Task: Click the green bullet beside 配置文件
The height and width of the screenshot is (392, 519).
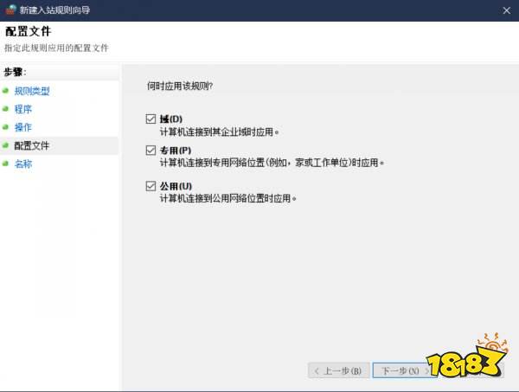Action: (5, 145)
